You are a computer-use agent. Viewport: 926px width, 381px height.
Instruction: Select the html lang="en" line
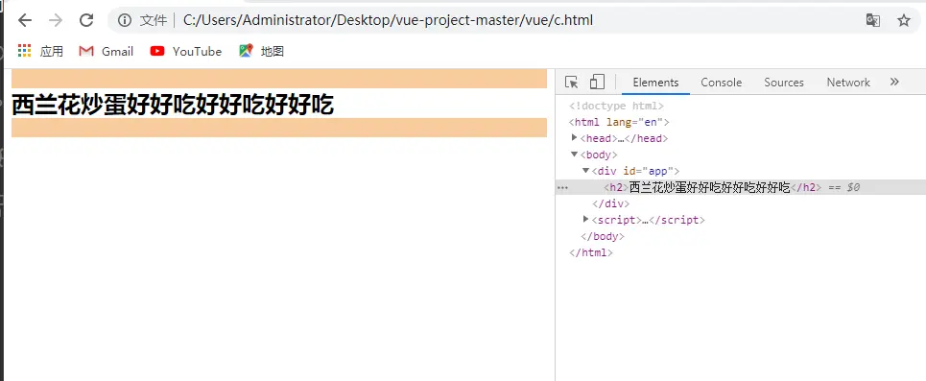pos(618,122)
